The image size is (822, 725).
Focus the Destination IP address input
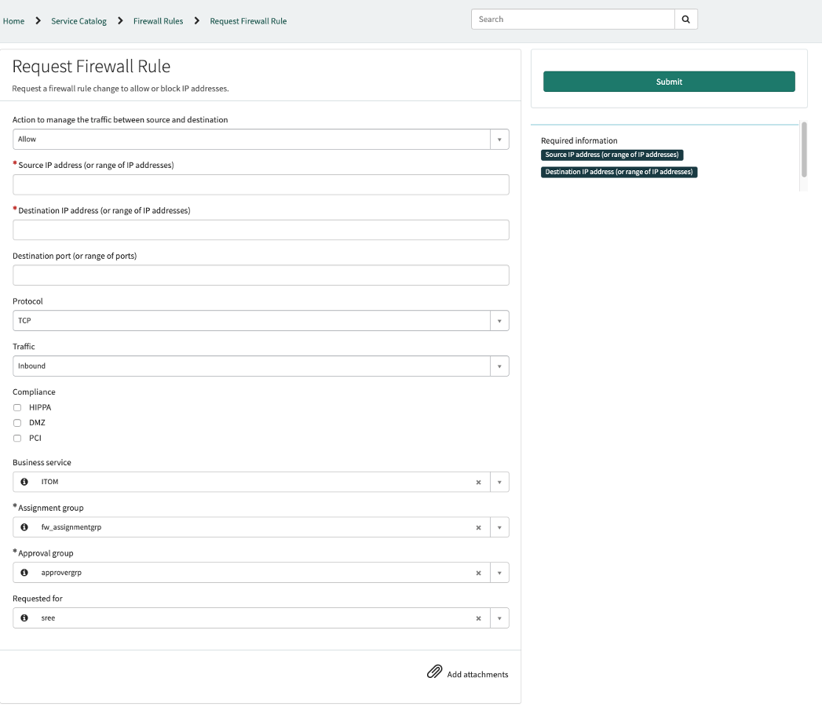261,230
